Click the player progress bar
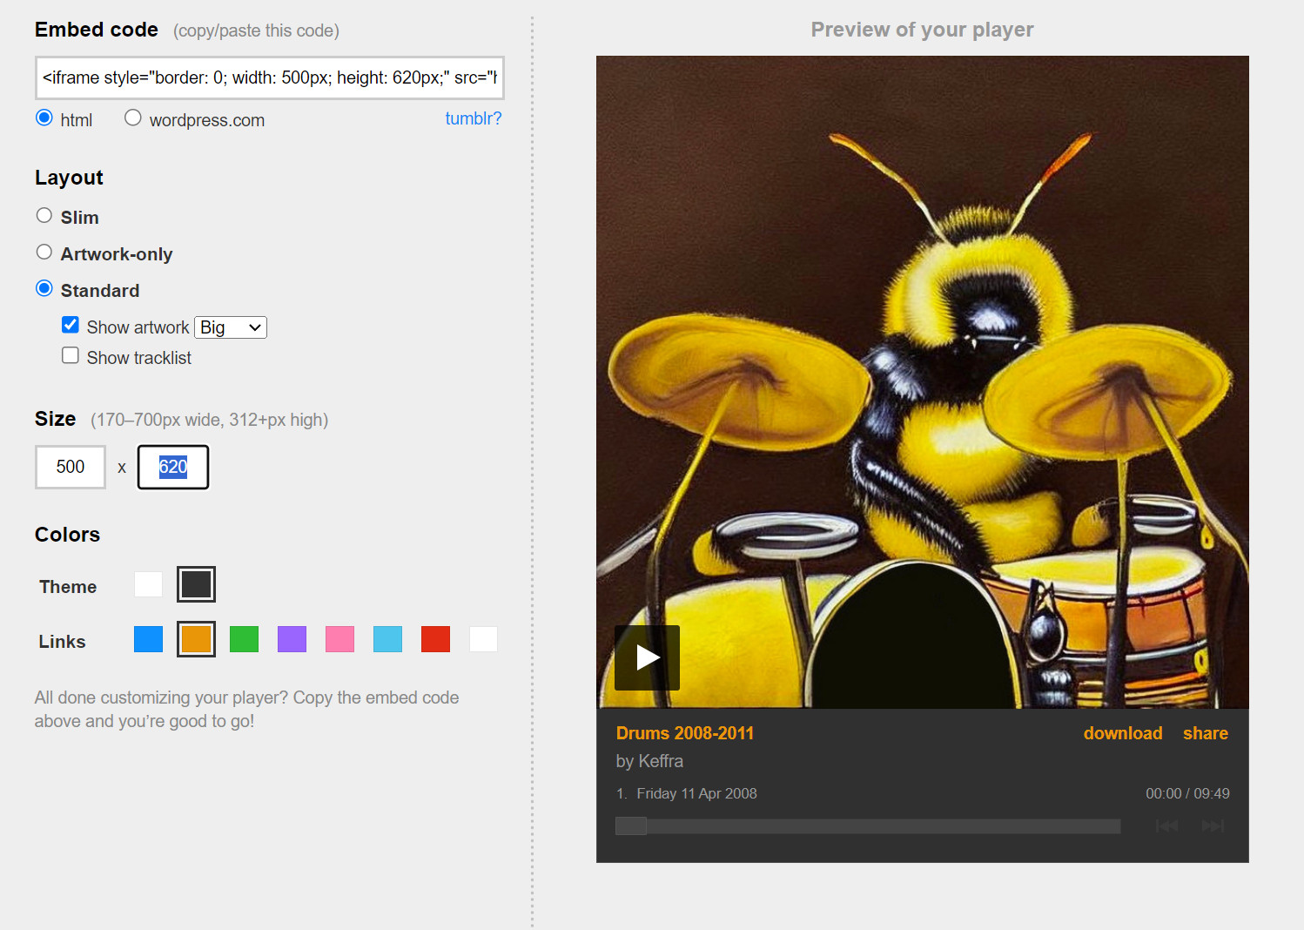 click(x=868, y=826)
